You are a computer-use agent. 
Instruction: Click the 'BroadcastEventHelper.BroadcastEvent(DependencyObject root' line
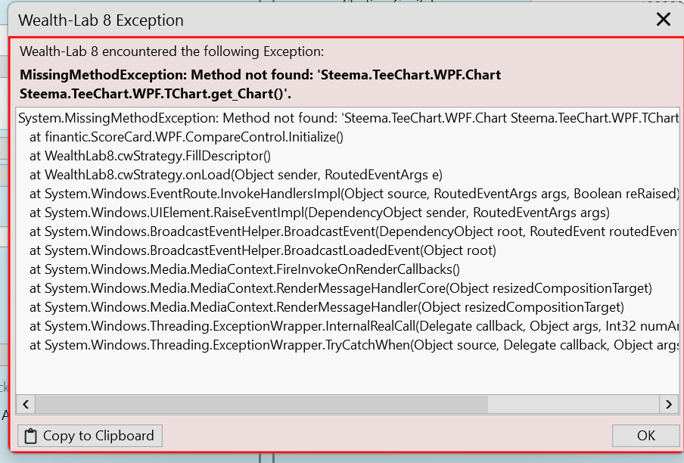pyautogui.click(x=354, y=231)
